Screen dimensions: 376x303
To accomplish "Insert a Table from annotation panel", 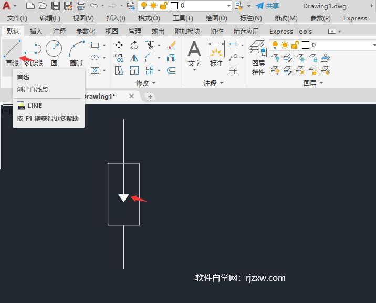I will [x=233, y=70].
